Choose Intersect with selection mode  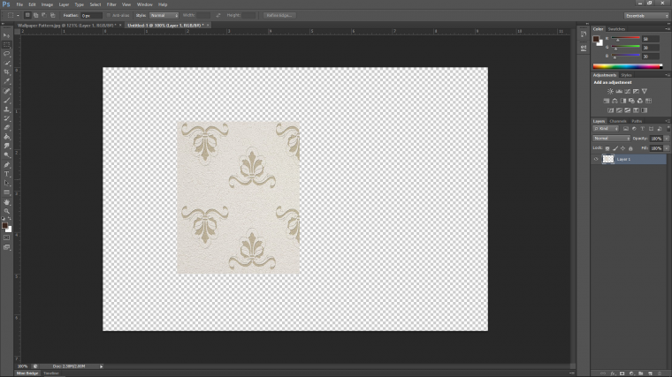(52, 15)
